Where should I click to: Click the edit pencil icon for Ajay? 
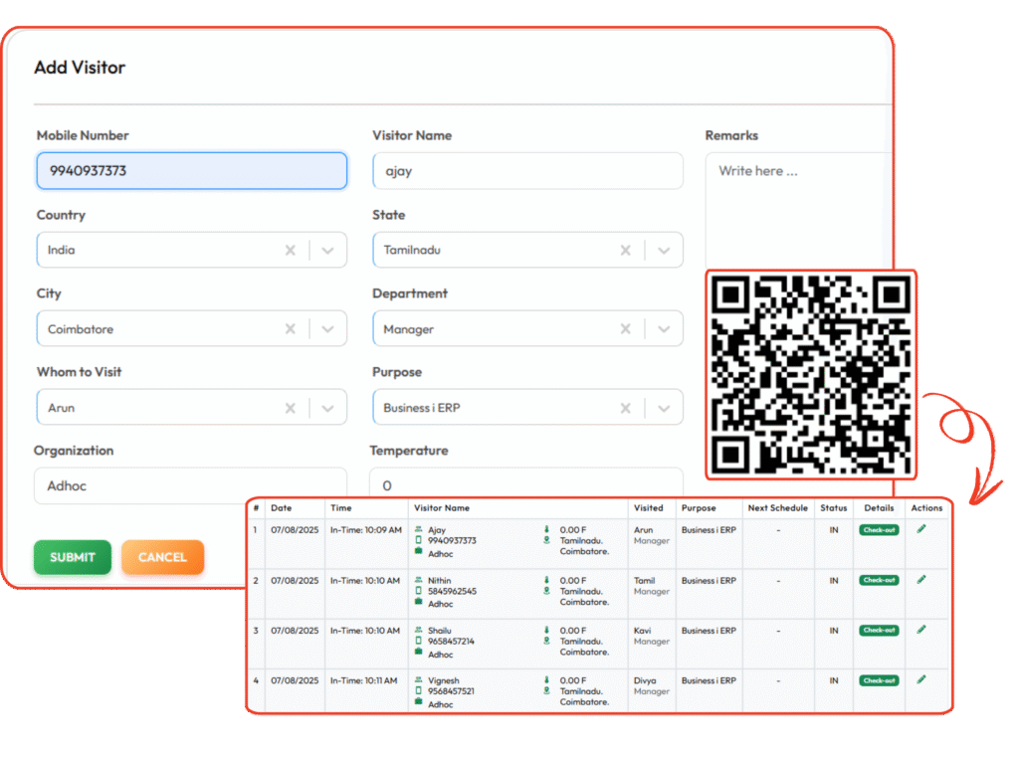[x=921, y=529]
